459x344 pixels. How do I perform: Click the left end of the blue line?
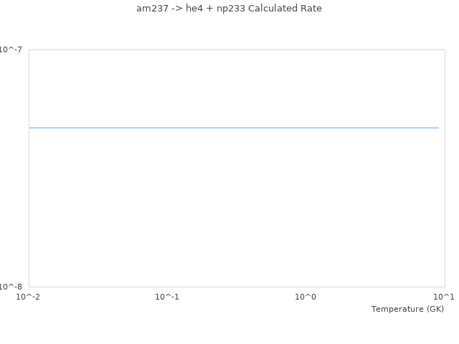pyautogui.click(x=30, y=128)
